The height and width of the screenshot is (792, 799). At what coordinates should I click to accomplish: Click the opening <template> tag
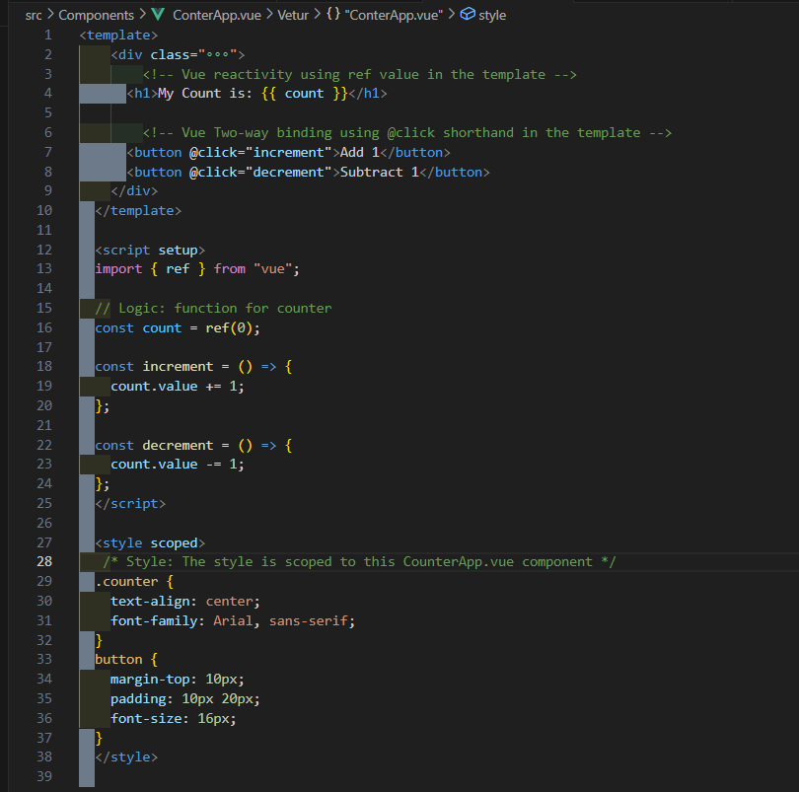point(118,36)
